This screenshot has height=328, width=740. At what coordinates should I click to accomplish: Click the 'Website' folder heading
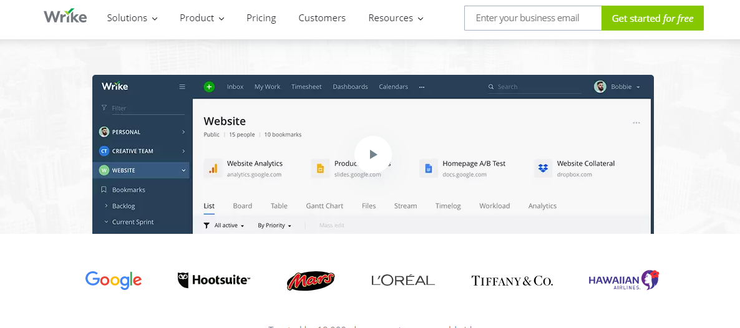(225, 122)
